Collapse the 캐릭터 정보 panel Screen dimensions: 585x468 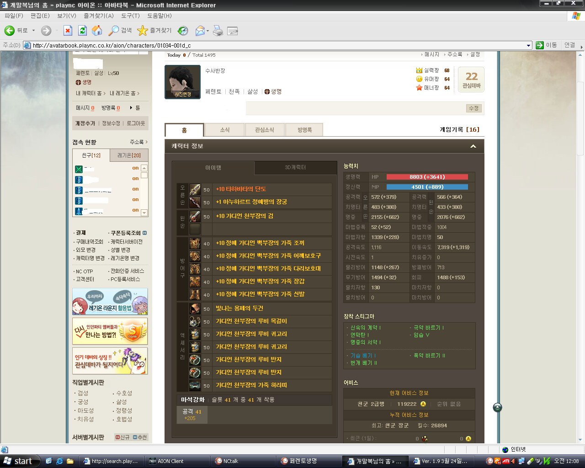473,146
